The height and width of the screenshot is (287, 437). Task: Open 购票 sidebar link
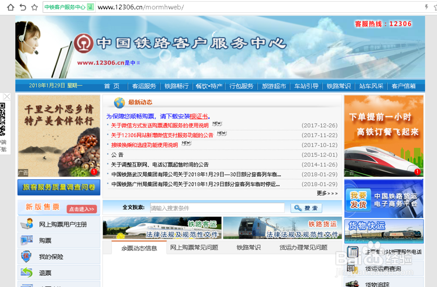(x=45, y=241)
